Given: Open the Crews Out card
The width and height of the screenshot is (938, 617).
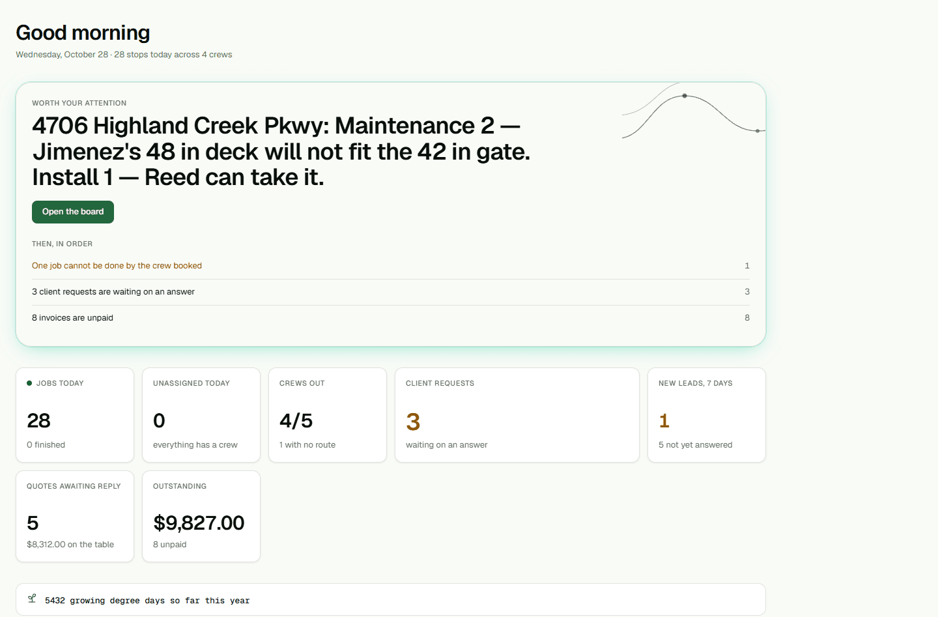Looking at the screenshot, I should coord(328,415).
